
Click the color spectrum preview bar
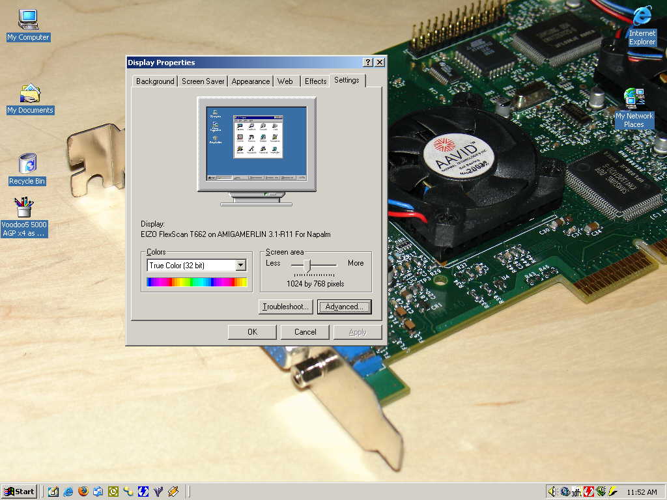pos(197,282)
